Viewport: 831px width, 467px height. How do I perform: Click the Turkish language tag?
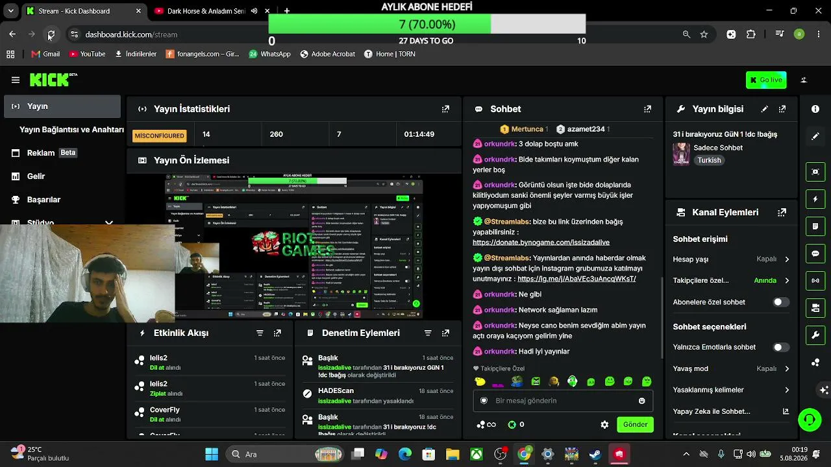[x=709, y=160]
